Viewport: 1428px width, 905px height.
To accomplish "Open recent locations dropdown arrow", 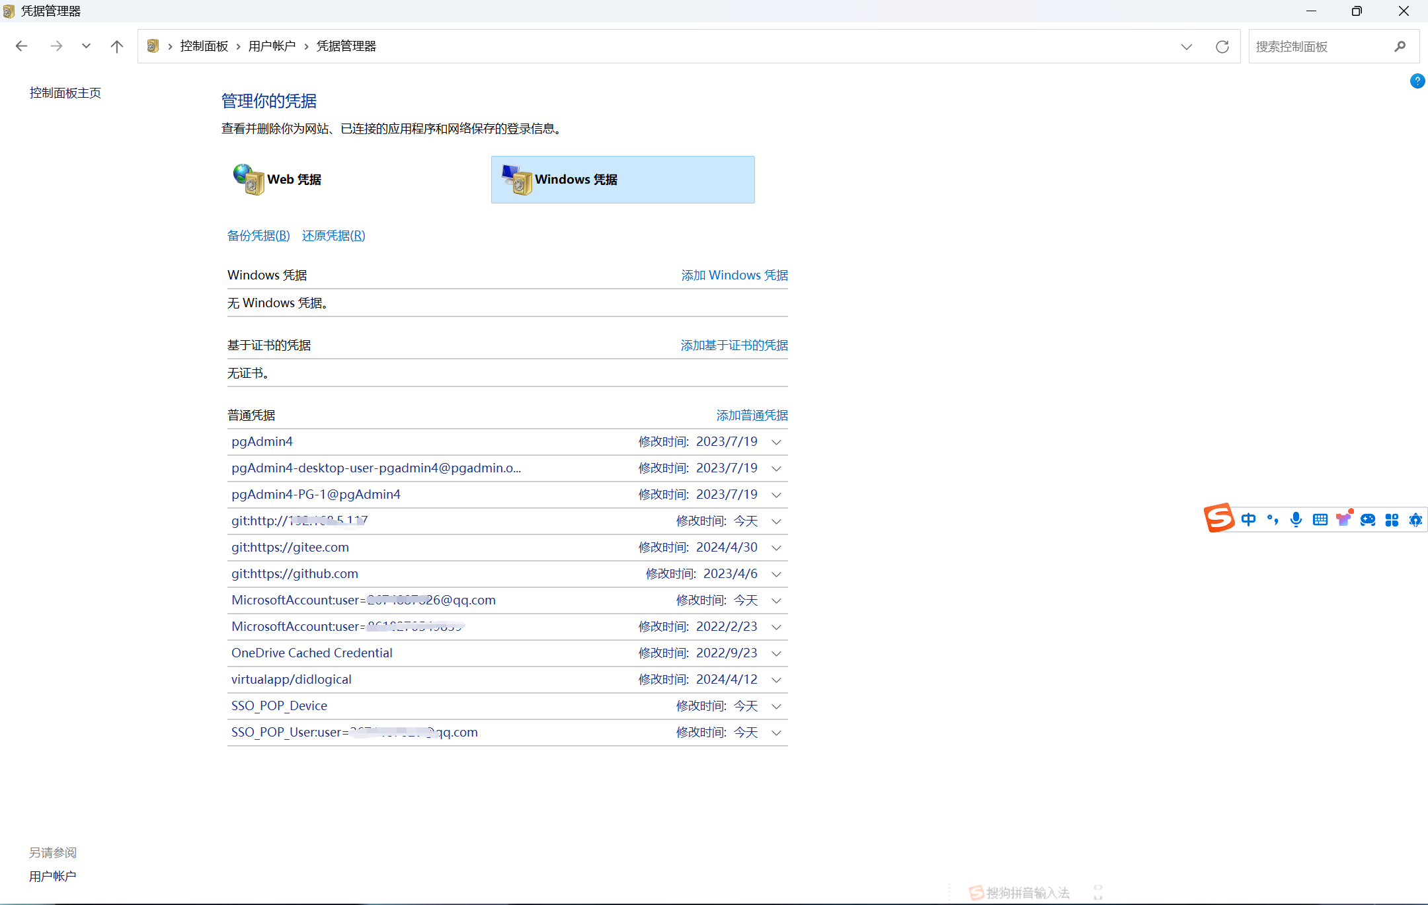I will [86, 46].
